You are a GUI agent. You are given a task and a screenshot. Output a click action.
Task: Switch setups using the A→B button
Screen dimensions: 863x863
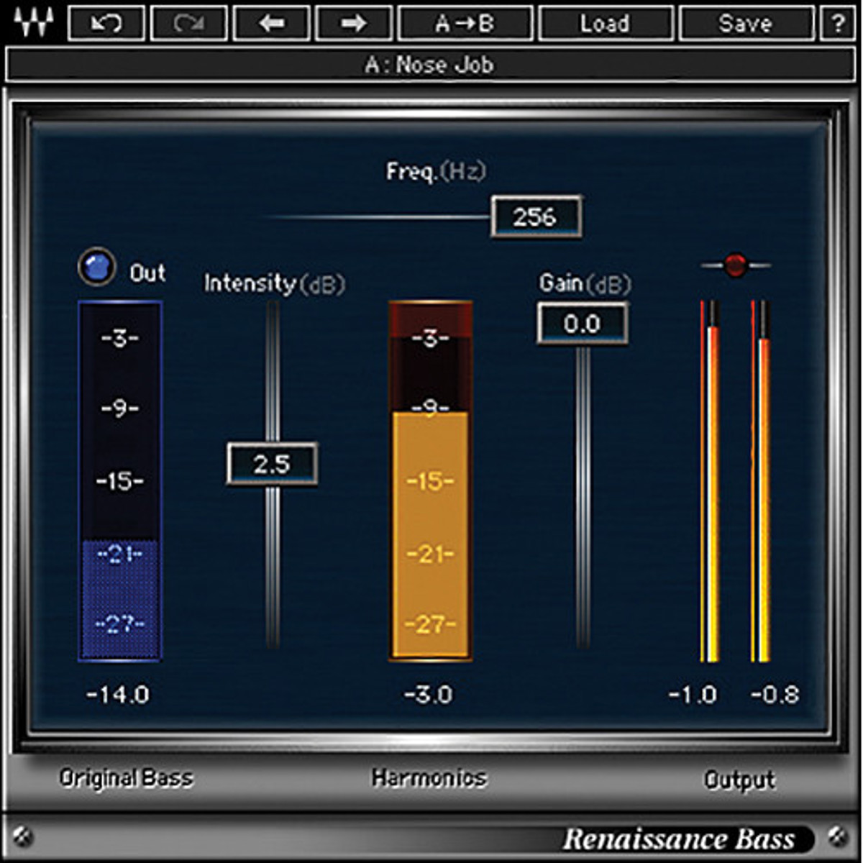tap(465, 24)
